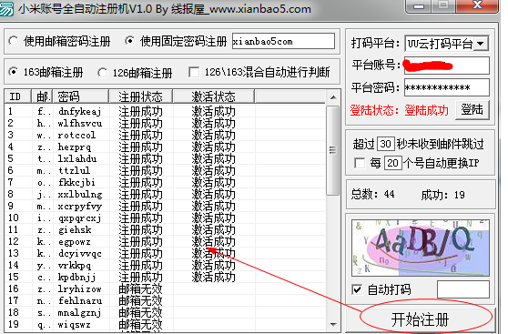Select row with password fehlnazu

165,300
